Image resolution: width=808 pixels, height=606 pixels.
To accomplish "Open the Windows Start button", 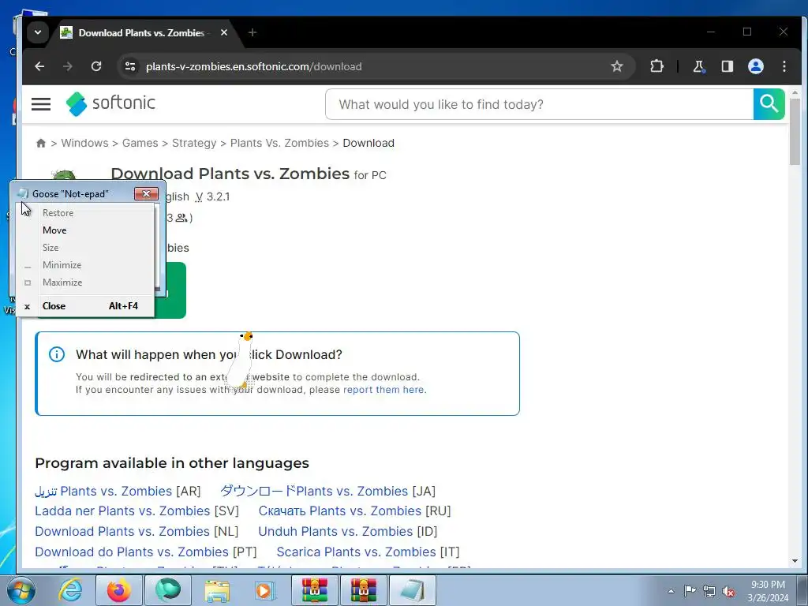I will point(21,590).
